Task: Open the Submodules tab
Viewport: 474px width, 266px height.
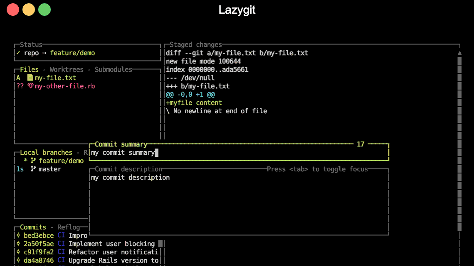Action: (x=114, y=69)
